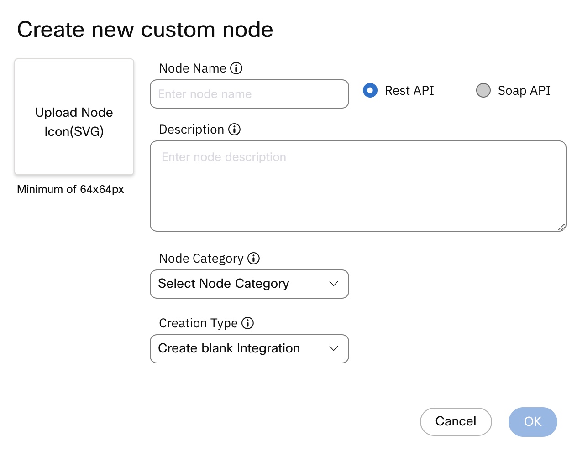The height and width of the screenshot is (456, 577).
Task: Click the description box resize handle
Action: 562,227
